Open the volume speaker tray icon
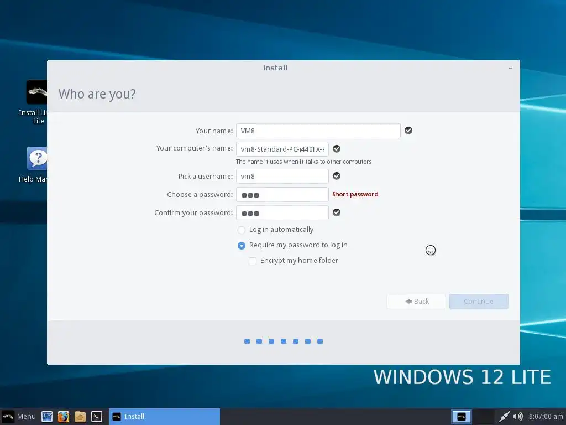Viewport: 566px width, 425px height. click(517, 417)
